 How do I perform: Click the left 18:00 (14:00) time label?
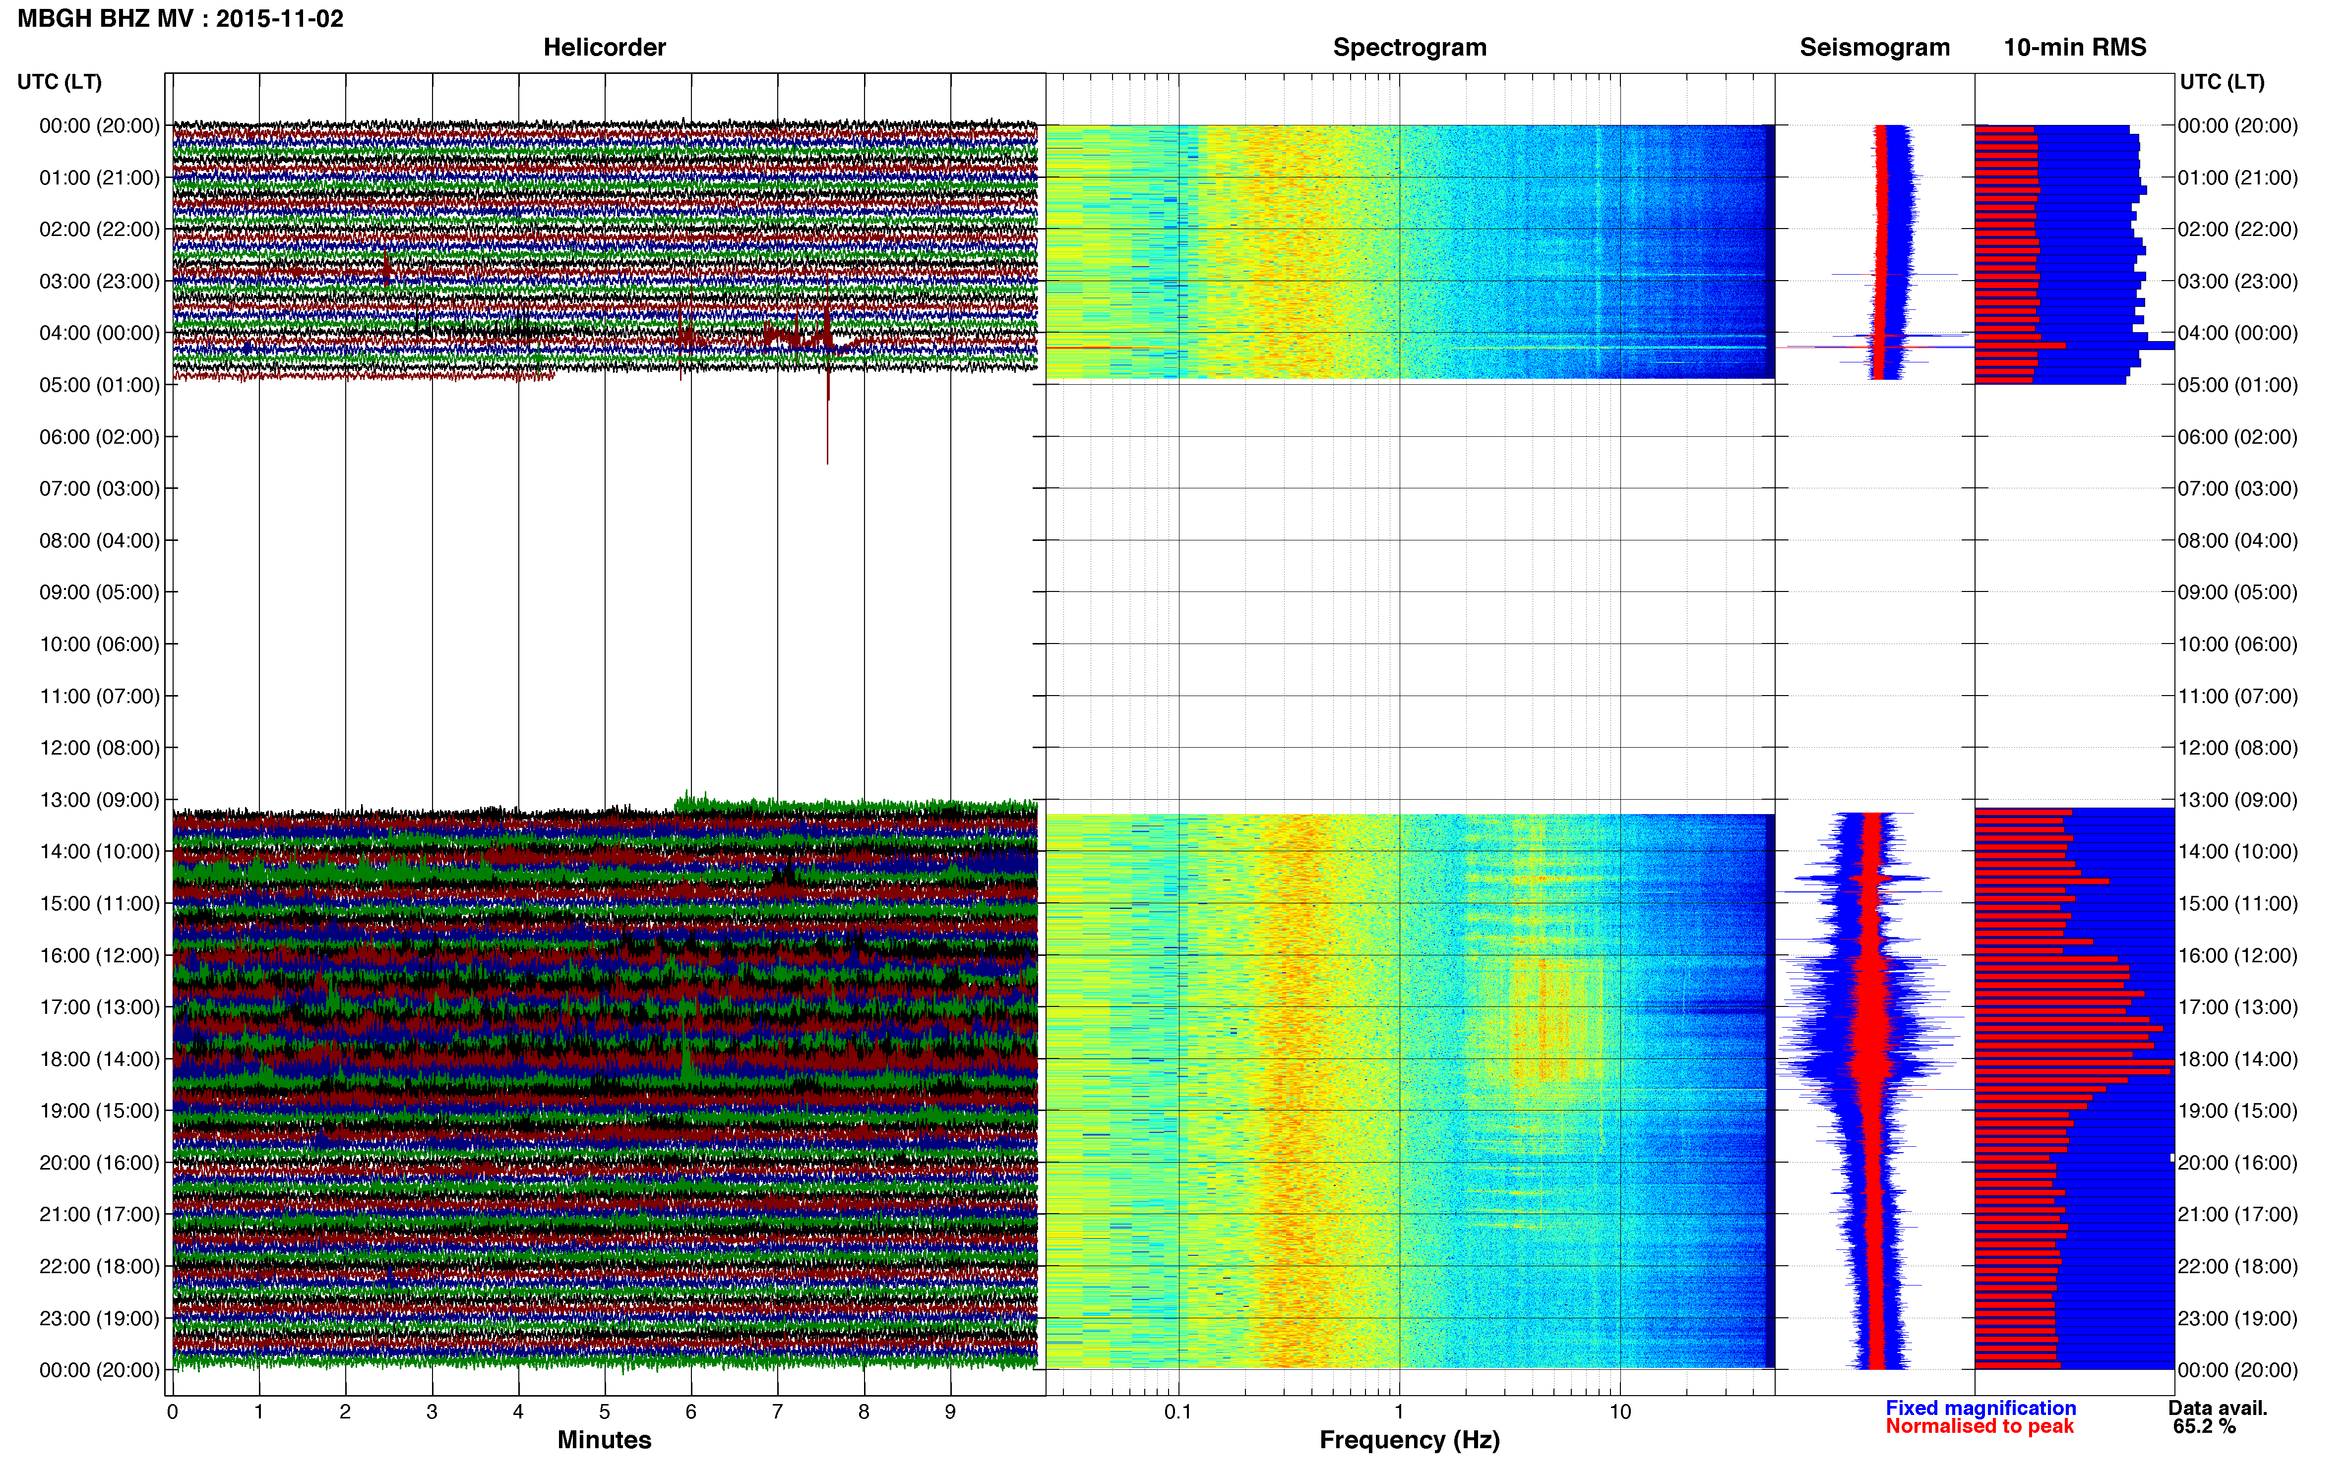coord(99,1059)
